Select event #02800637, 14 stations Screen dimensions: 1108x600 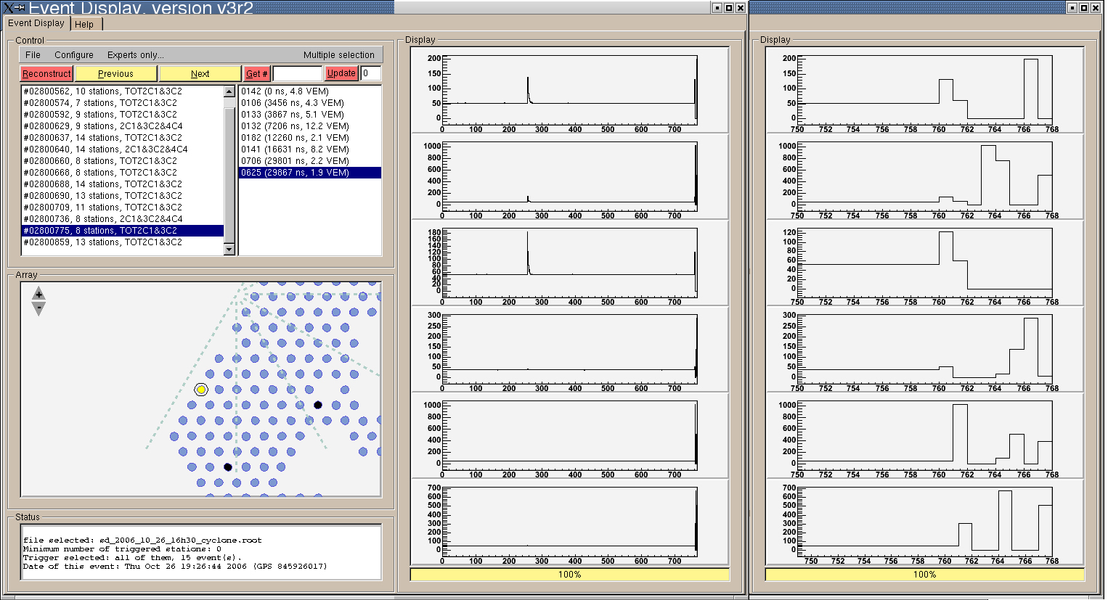123,138
